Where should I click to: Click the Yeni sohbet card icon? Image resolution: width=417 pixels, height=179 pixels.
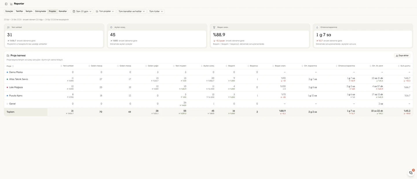(x=8, y=27)
